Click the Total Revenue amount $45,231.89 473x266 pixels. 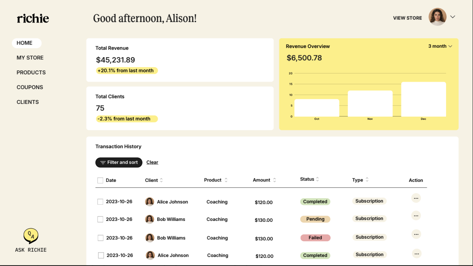click(115, 60)
